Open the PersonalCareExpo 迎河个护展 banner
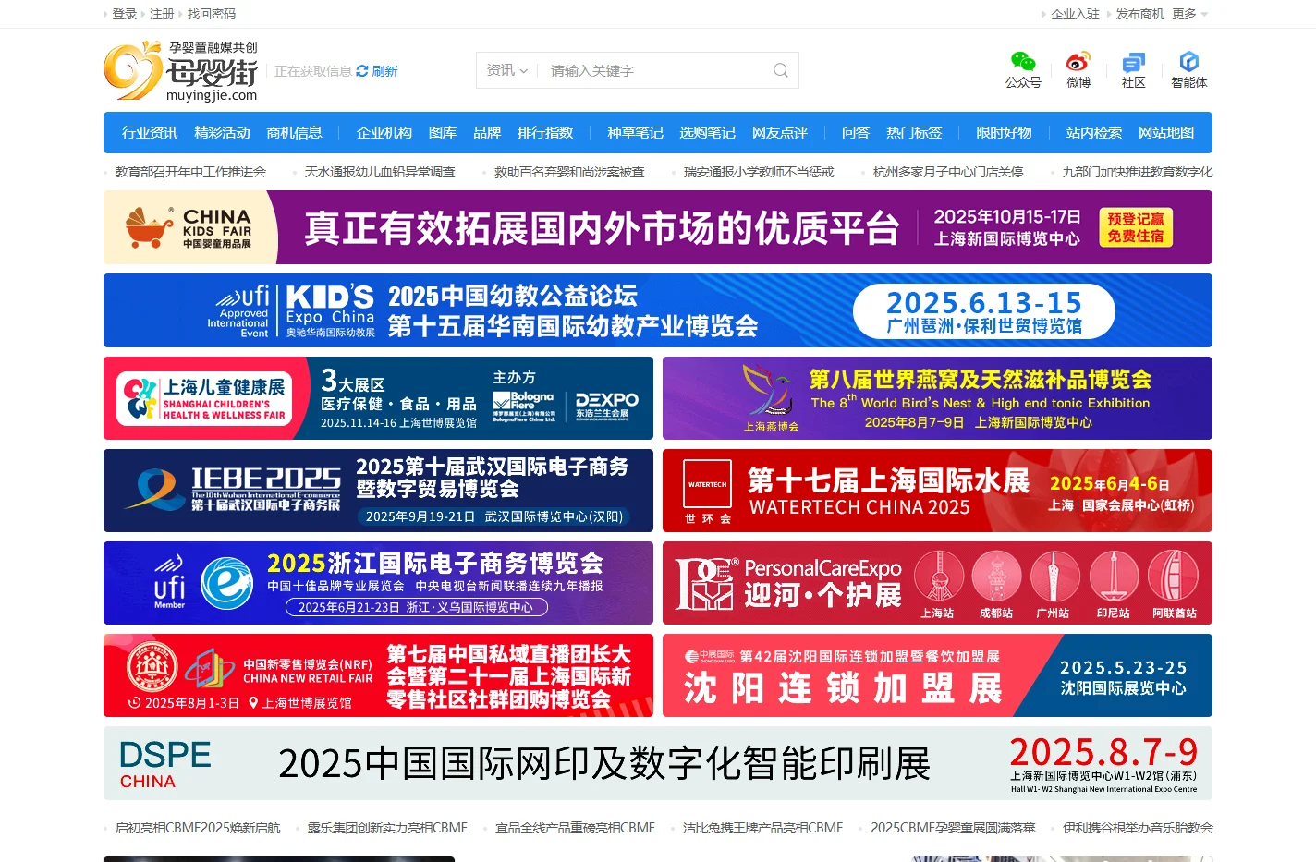 [937, 583]
